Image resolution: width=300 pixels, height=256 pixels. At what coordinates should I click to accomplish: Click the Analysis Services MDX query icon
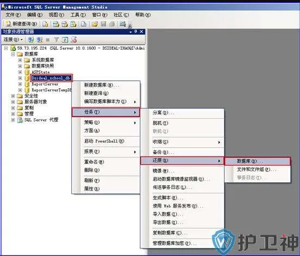click(x=56, y=24)
